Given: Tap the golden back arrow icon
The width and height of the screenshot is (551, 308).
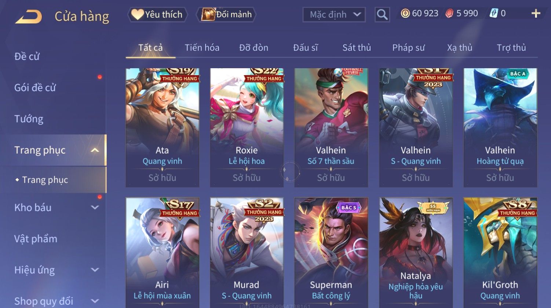Looking at the screenshot, I should click(x=28, y=16).
